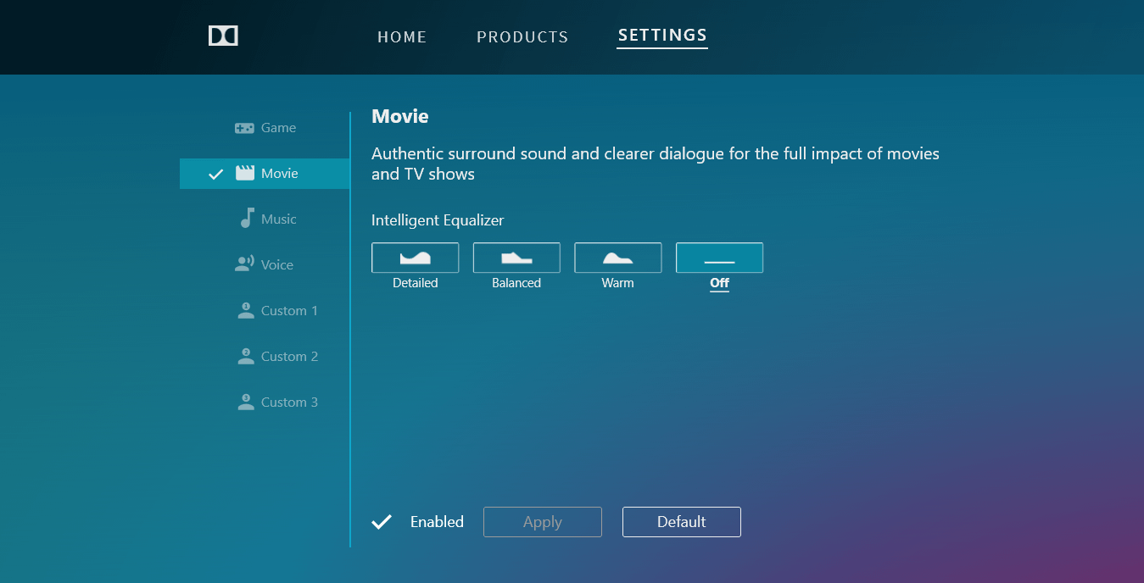Click the Custom 2 user icon
The image size is (1144, 583).
click(246, 356)
